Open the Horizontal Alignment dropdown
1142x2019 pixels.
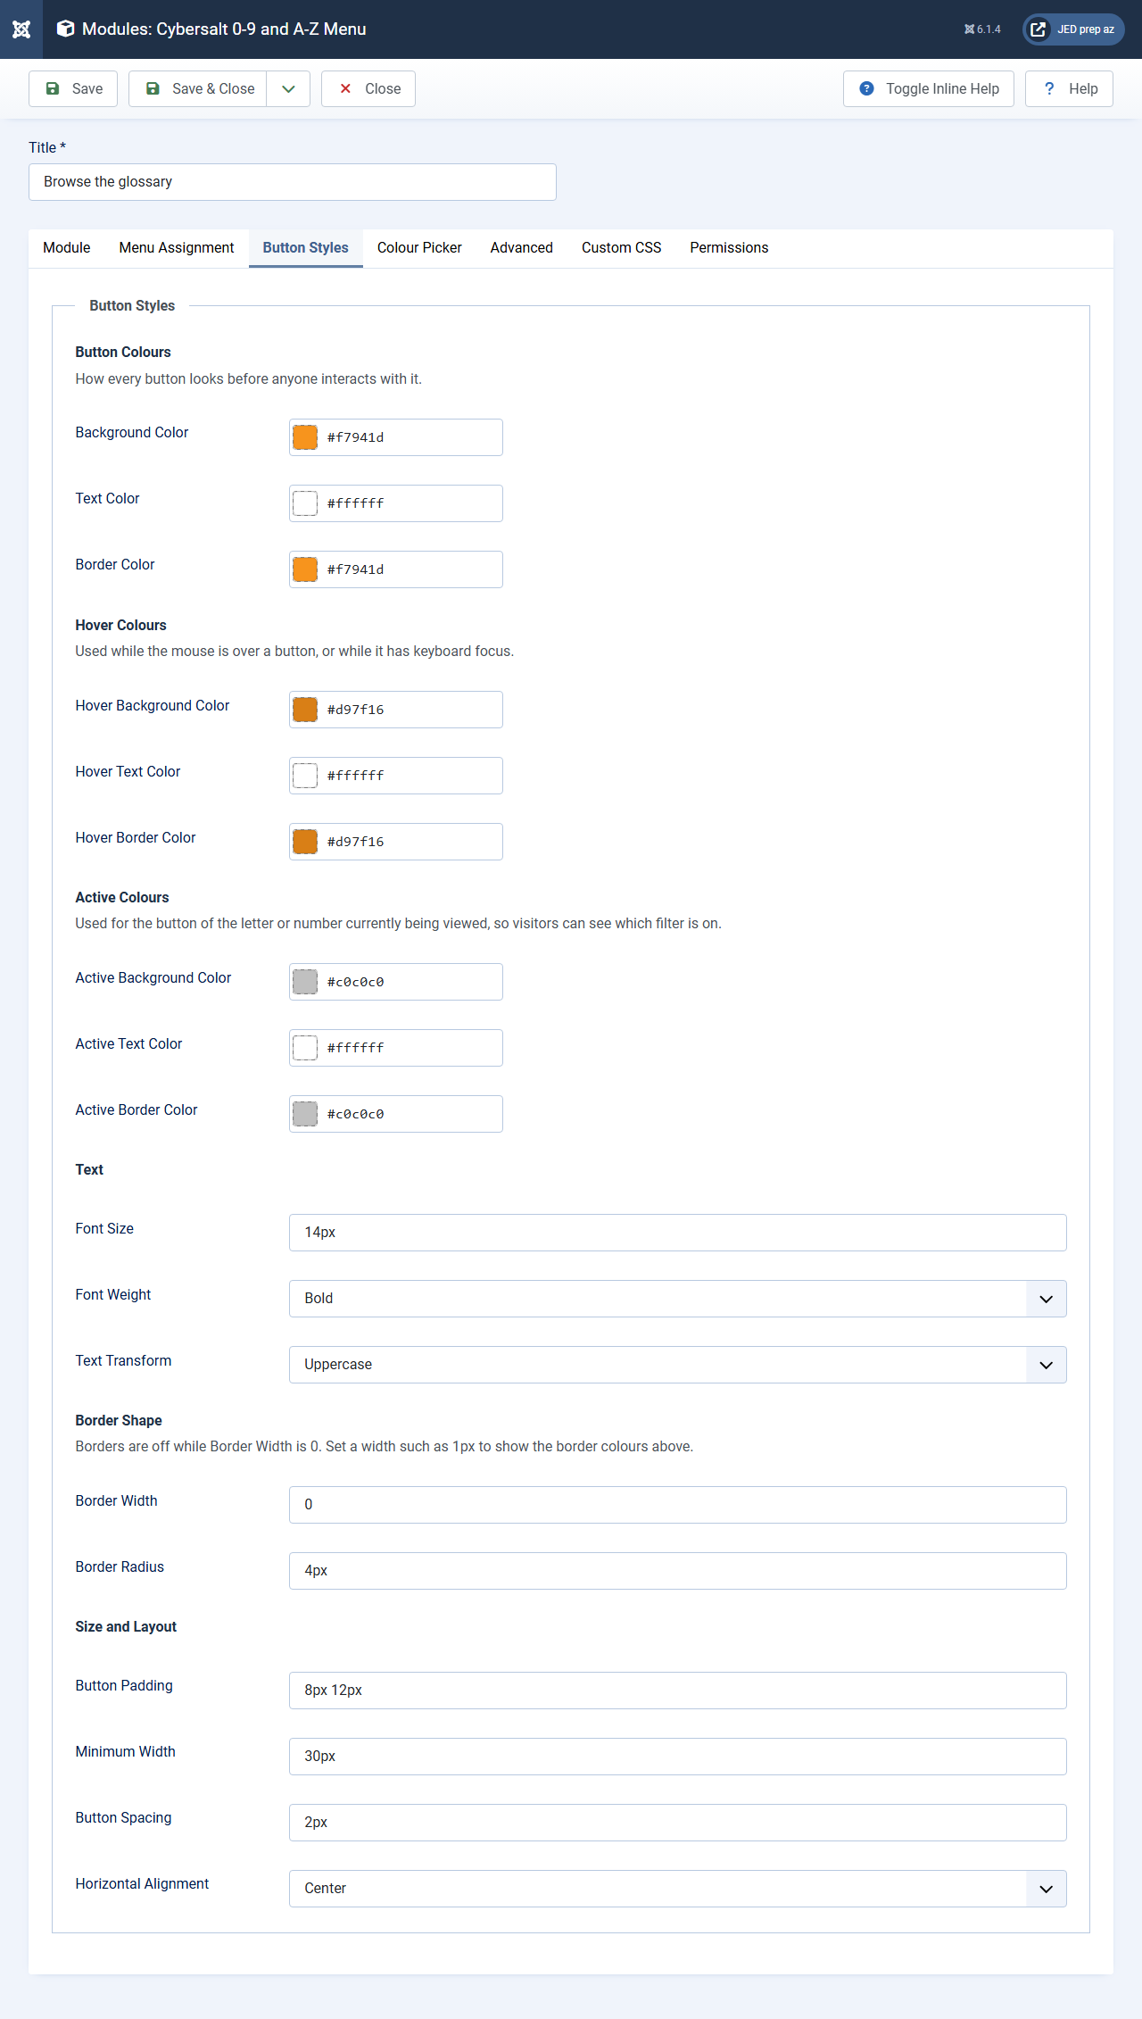678,1889
